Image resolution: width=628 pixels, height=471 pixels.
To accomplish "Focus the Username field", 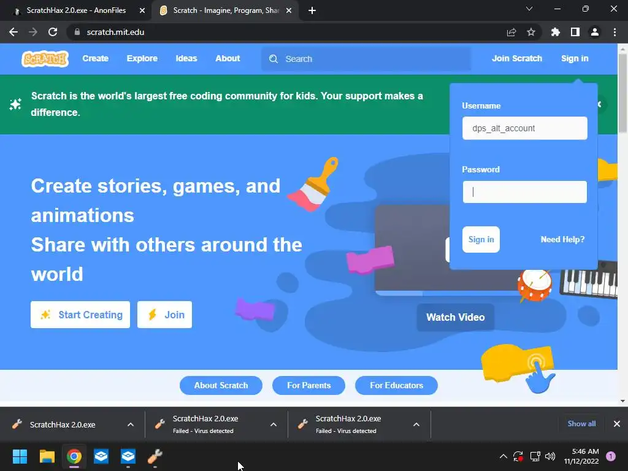I will (525, 128).
